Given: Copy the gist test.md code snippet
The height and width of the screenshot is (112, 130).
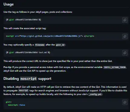Looking at the screenshot, I should pyautogui.click(x=125, y=53).
